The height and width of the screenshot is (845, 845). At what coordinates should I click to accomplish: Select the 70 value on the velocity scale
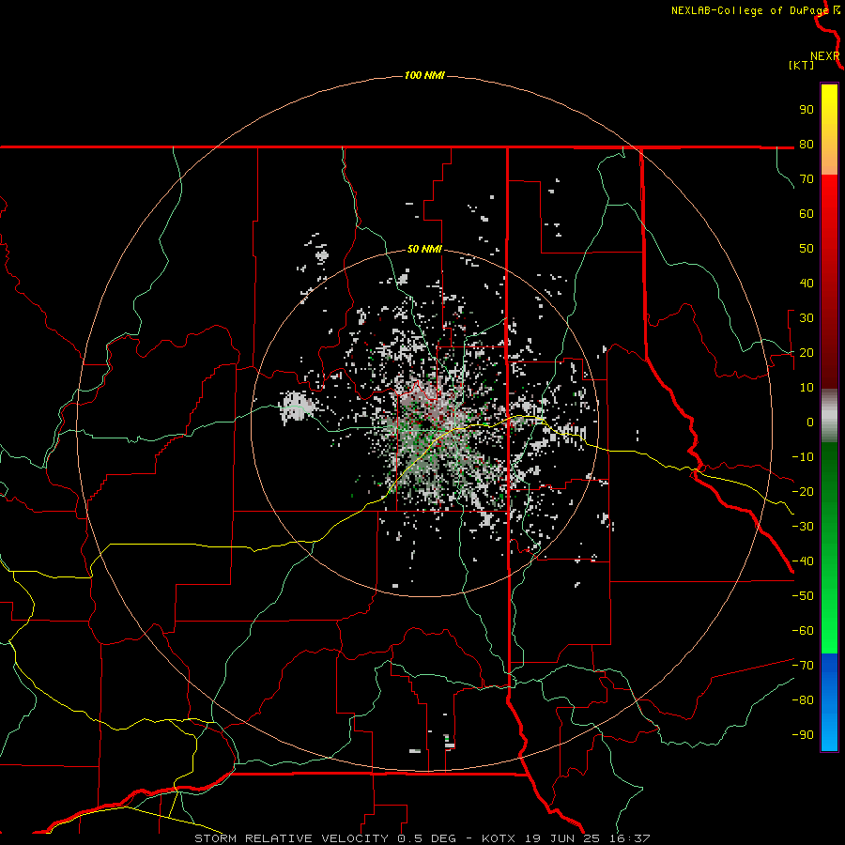click(807, 179)
